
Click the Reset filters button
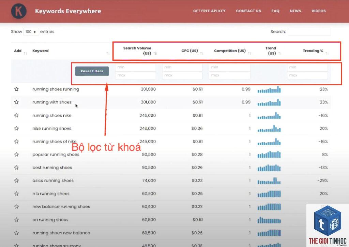point(92,71)
